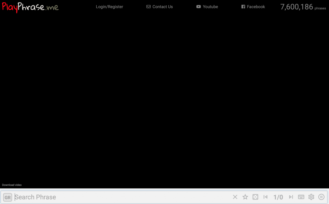Pause playback with the pause button
This screenshot has width=329, height=204.
pos(321,197)
